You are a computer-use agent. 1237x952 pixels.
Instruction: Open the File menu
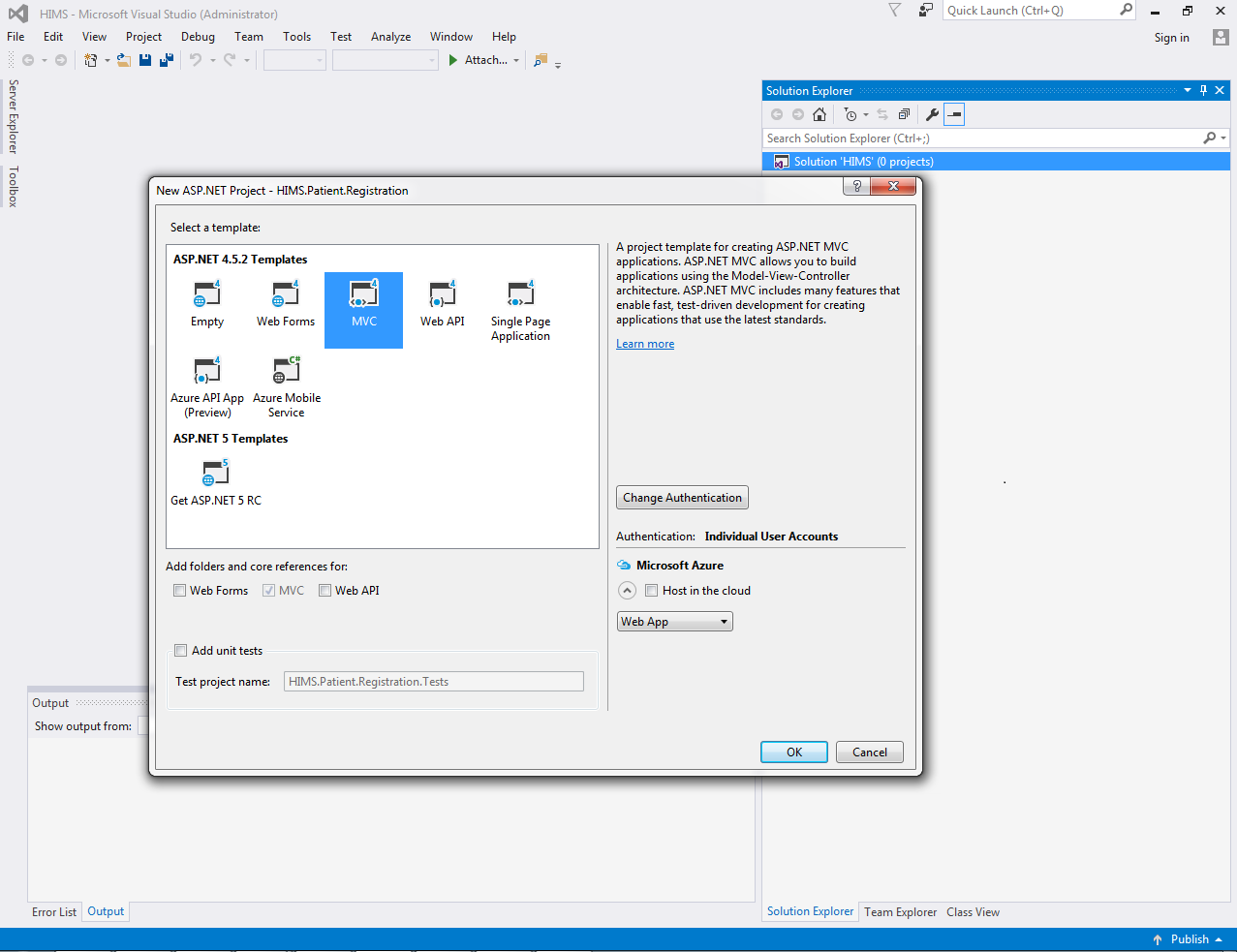pyautogui.click(x=15, y=37)
